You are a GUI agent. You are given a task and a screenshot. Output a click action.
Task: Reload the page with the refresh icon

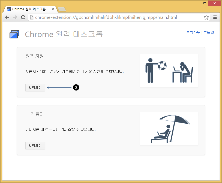tap(23, 17)
